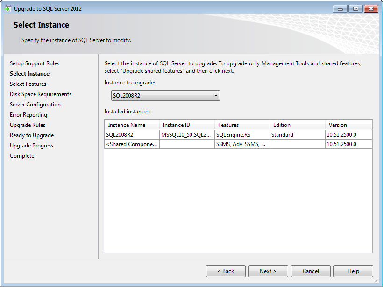The width and height of the screenshot is (383, 287).
Task: Open the Instance to upgrade dropdown
Action: pyautogui.click(x=165, y=95)
